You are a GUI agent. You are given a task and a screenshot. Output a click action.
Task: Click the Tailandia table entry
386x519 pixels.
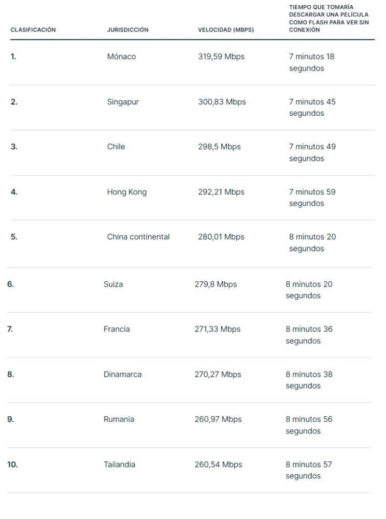pos(119,465)
